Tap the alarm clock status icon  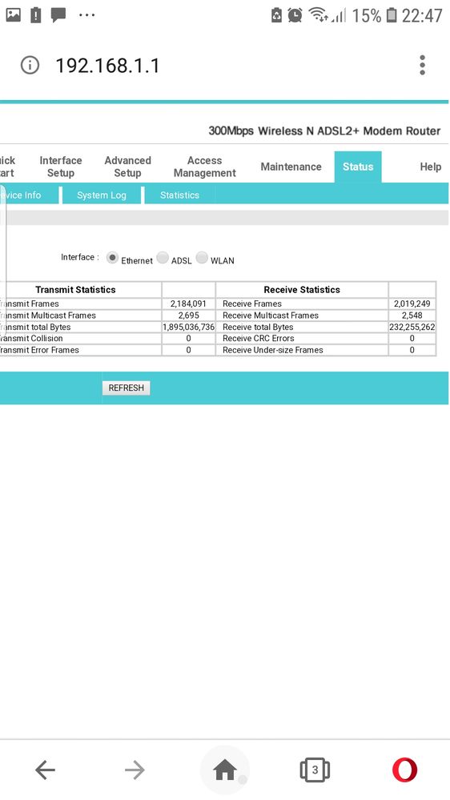[295, 15]
